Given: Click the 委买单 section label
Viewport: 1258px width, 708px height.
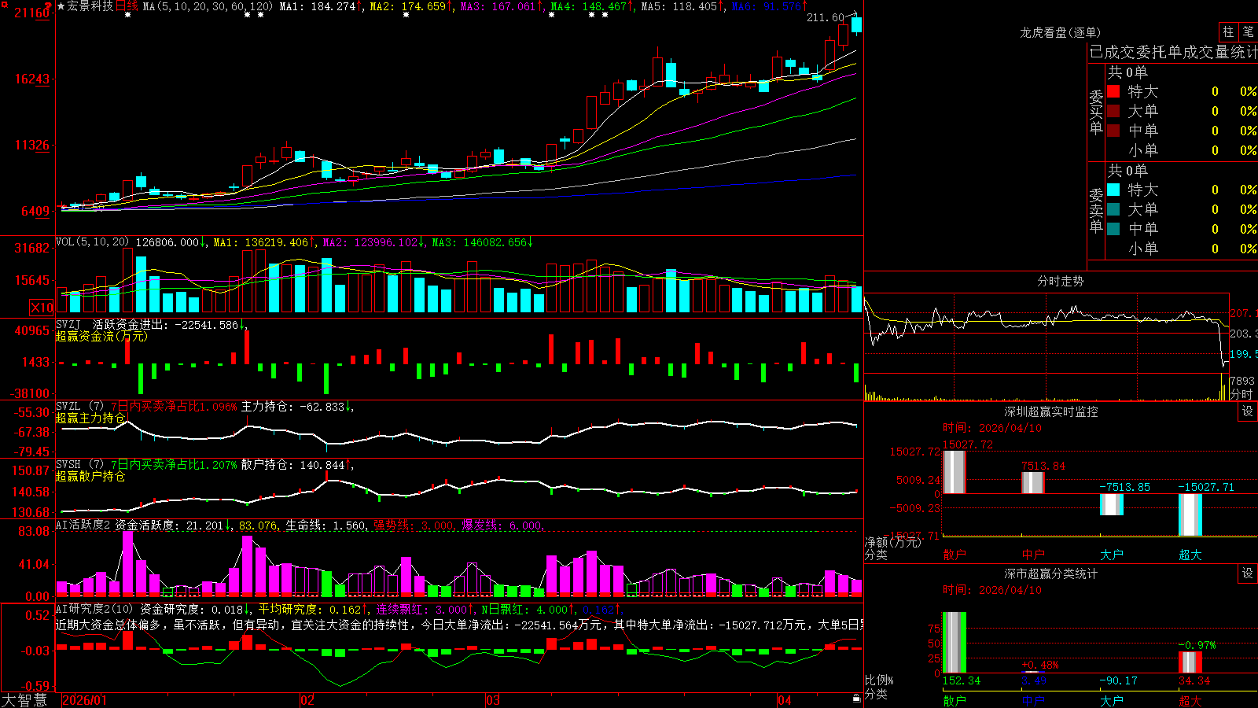Looking at the screenshot, I should (x=1096, y=112).
